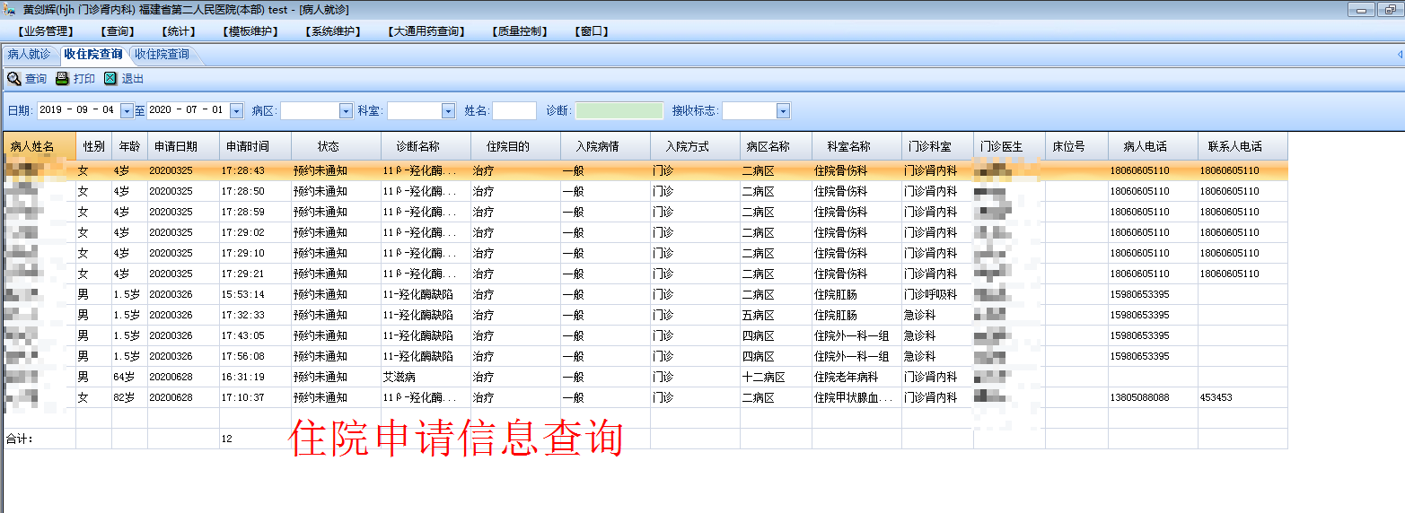Expand the 接收标志 combo box
The width and height of the screenshot is (1405, 513).
pos(783,110)
